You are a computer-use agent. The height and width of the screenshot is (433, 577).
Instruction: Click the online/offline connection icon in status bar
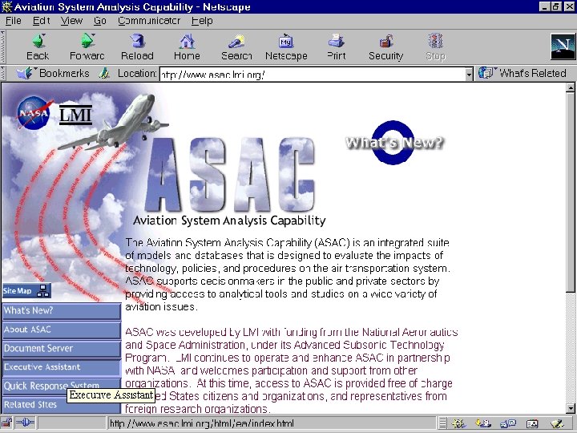[x=25, y=423]
